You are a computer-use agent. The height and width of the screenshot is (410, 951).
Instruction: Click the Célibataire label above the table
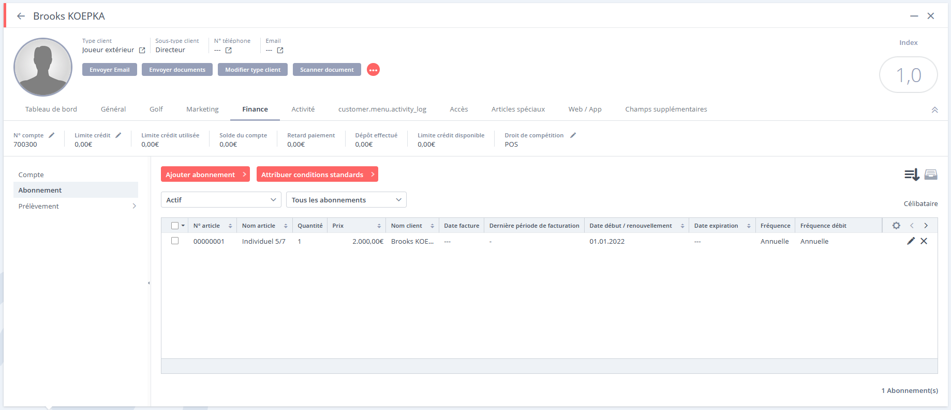pos(920,203)
